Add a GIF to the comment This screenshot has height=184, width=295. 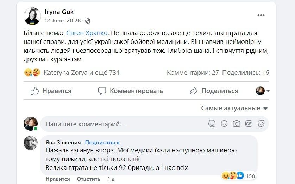[x=249, y=124]
